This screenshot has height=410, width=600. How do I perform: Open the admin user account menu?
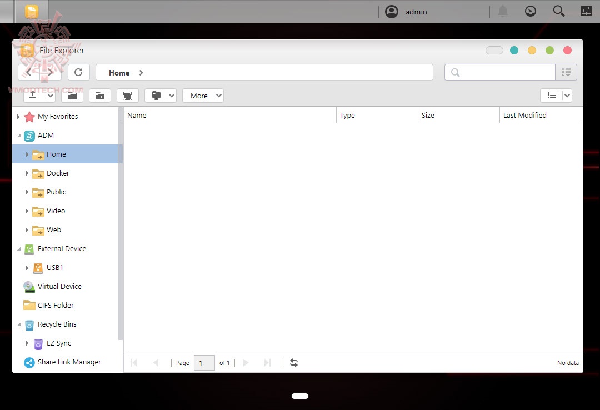tap(406, 12)
